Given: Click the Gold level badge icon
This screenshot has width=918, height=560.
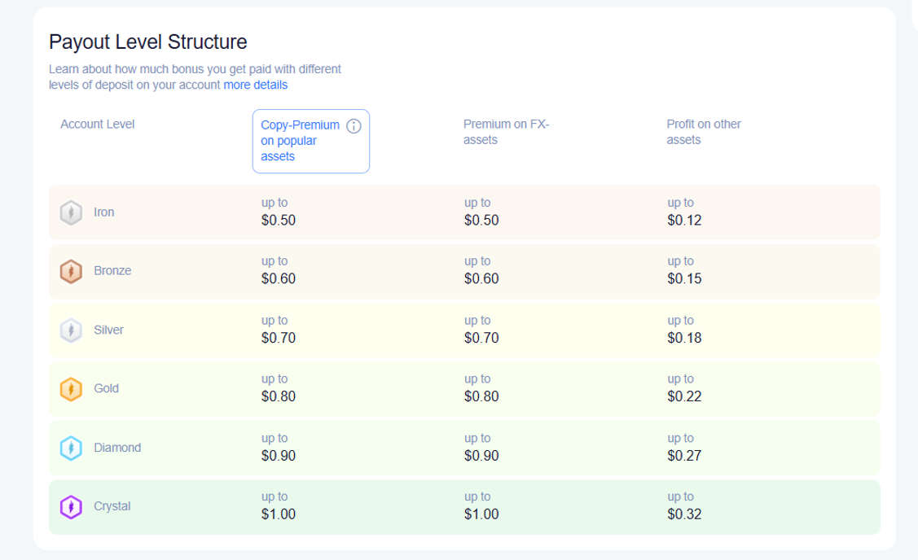Looking at the screenshot, I should pos(71,389).
